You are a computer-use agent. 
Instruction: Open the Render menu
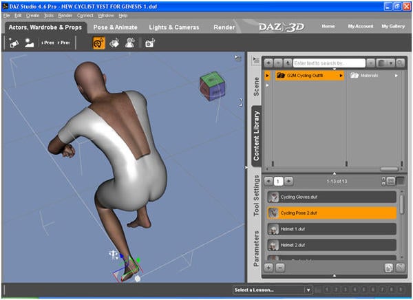65,16
